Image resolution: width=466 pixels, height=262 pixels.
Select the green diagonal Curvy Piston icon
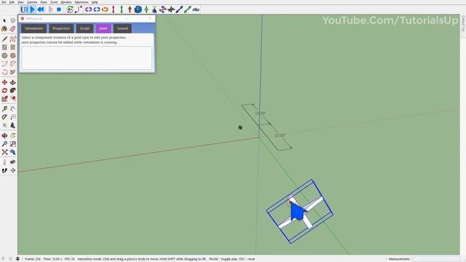click(x=188, y=9)
